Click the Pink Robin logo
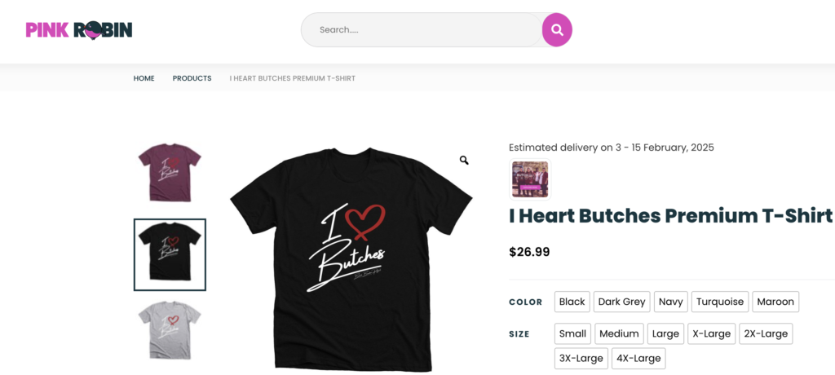835x375 pixels. (x=79, y=30)
